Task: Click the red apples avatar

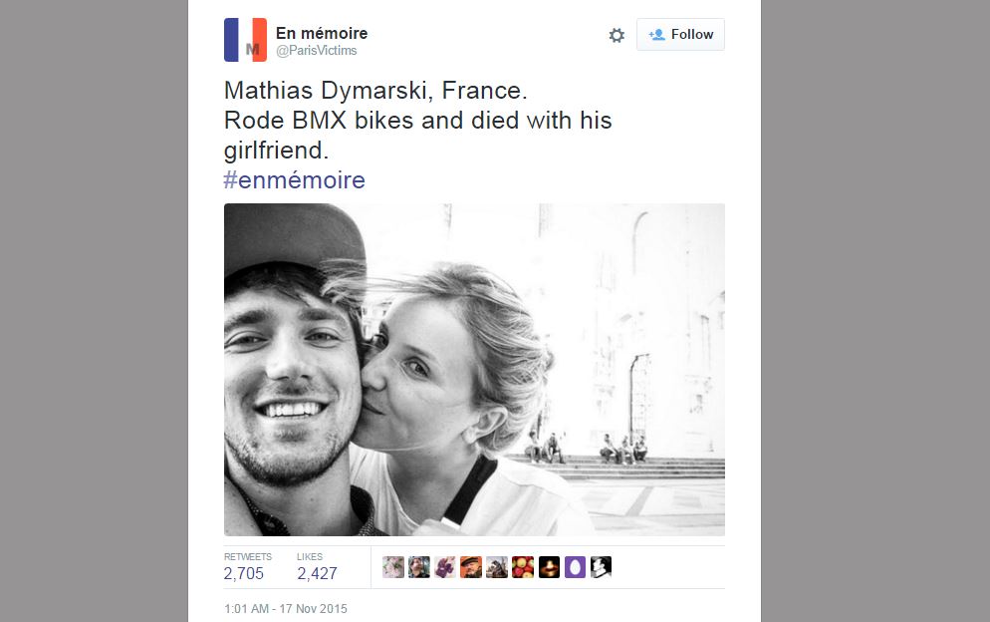Action: (x=523, y=567)
